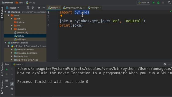Click the down arrow in Run panel
This screenshot has width=172, height=97.
(12, 74)
